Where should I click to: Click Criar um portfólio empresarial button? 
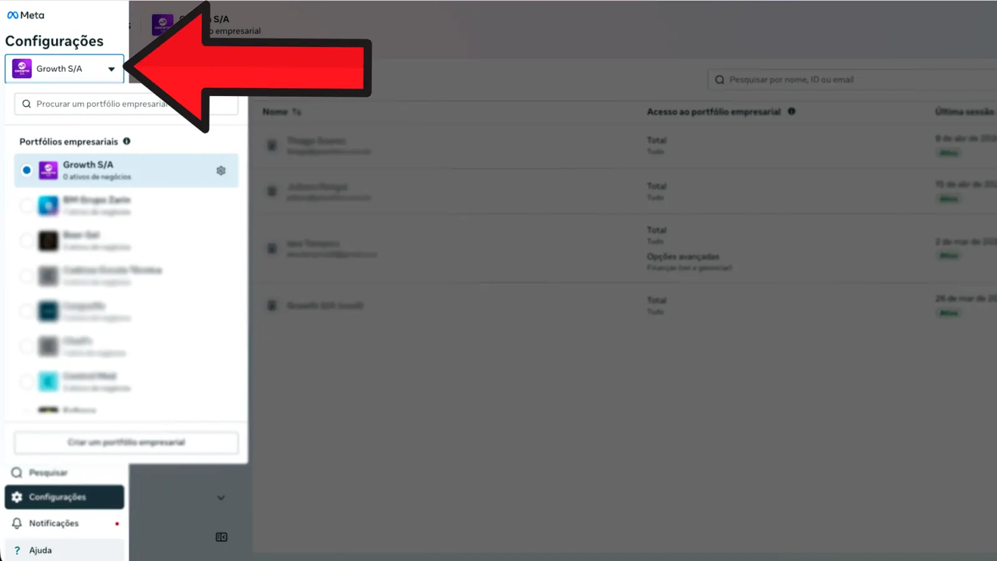click(126, 443)
